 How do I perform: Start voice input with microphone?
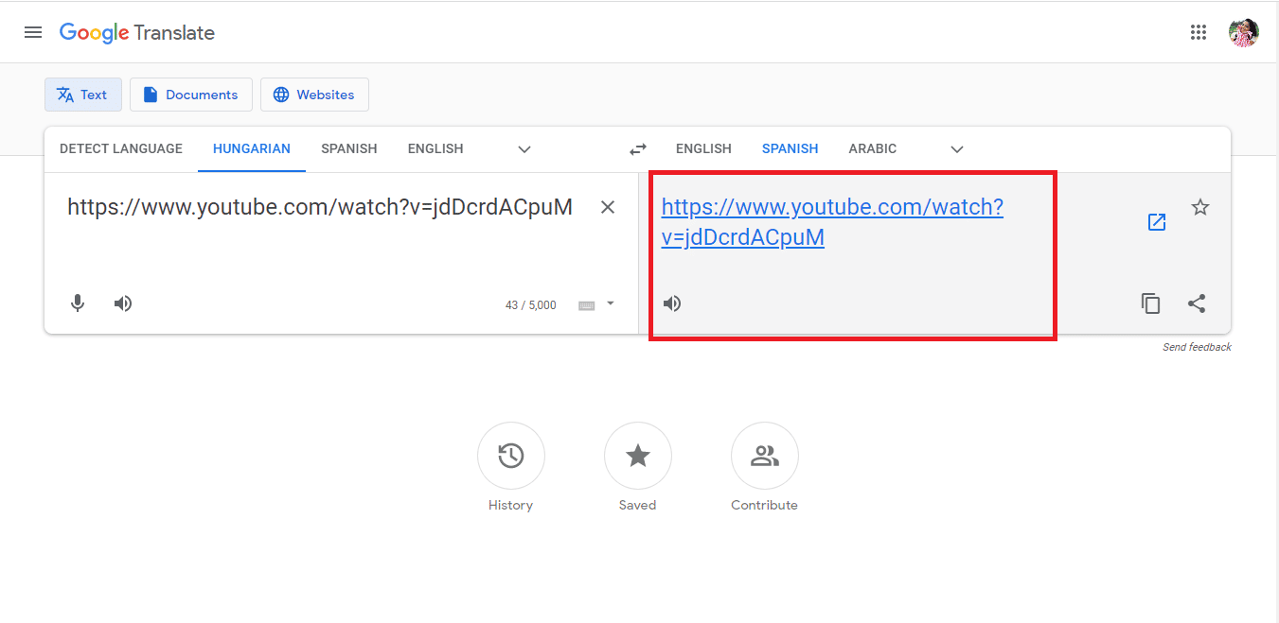point(78,303)
